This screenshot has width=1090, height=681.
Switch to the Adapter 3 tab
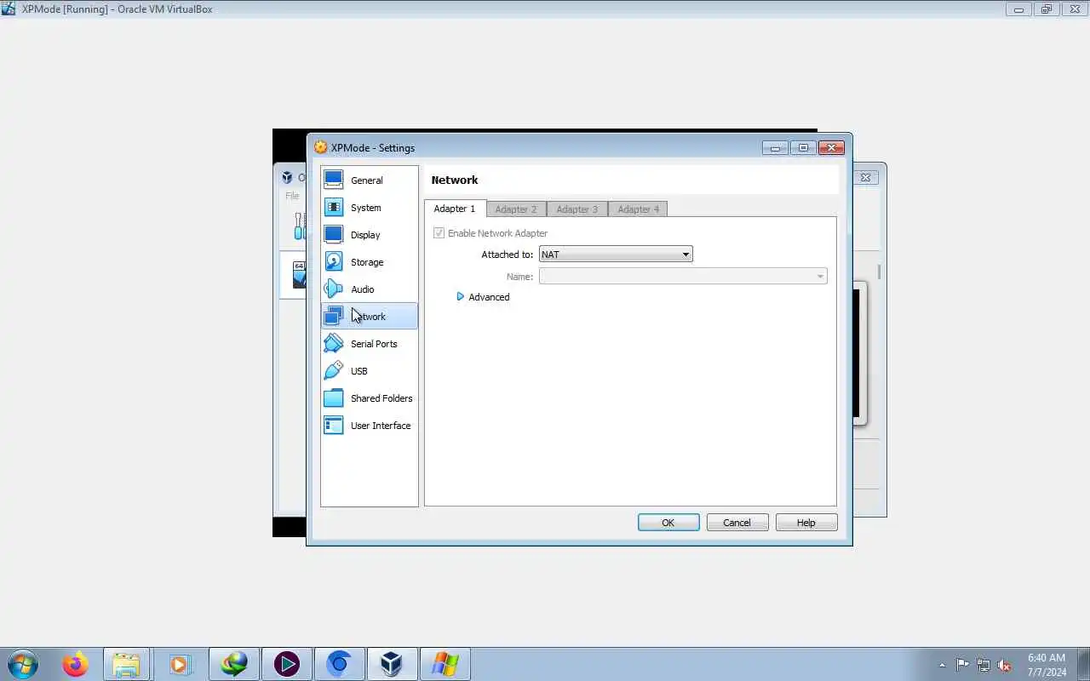click(577, 209)
